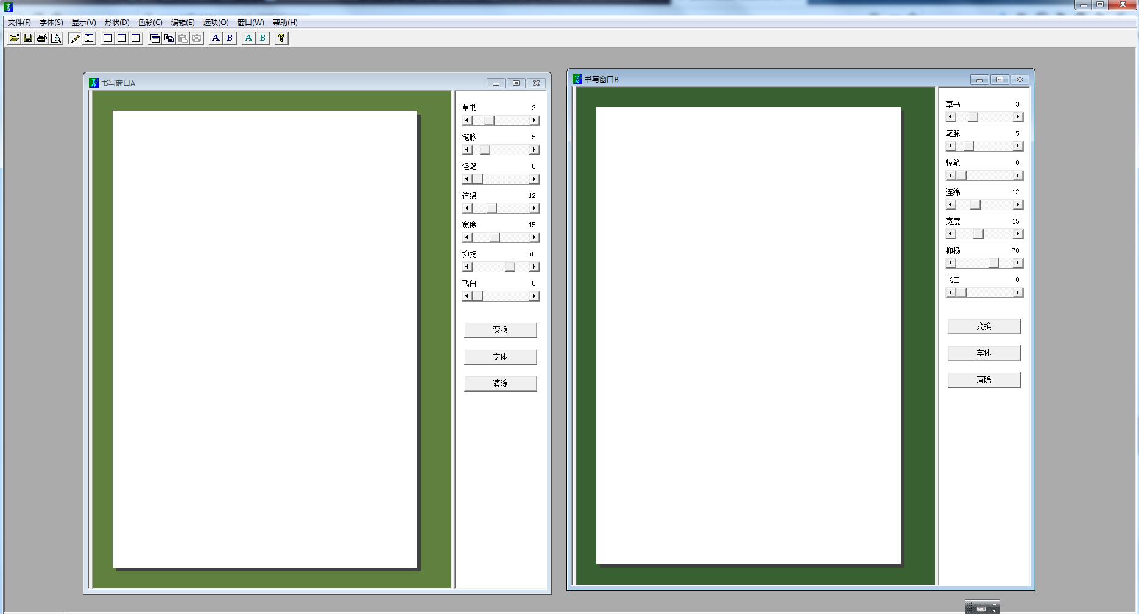This screenshot has width=1139, height=614.
Task: Increase 草书 with right arrow in window A
Action: click(534, 121)
